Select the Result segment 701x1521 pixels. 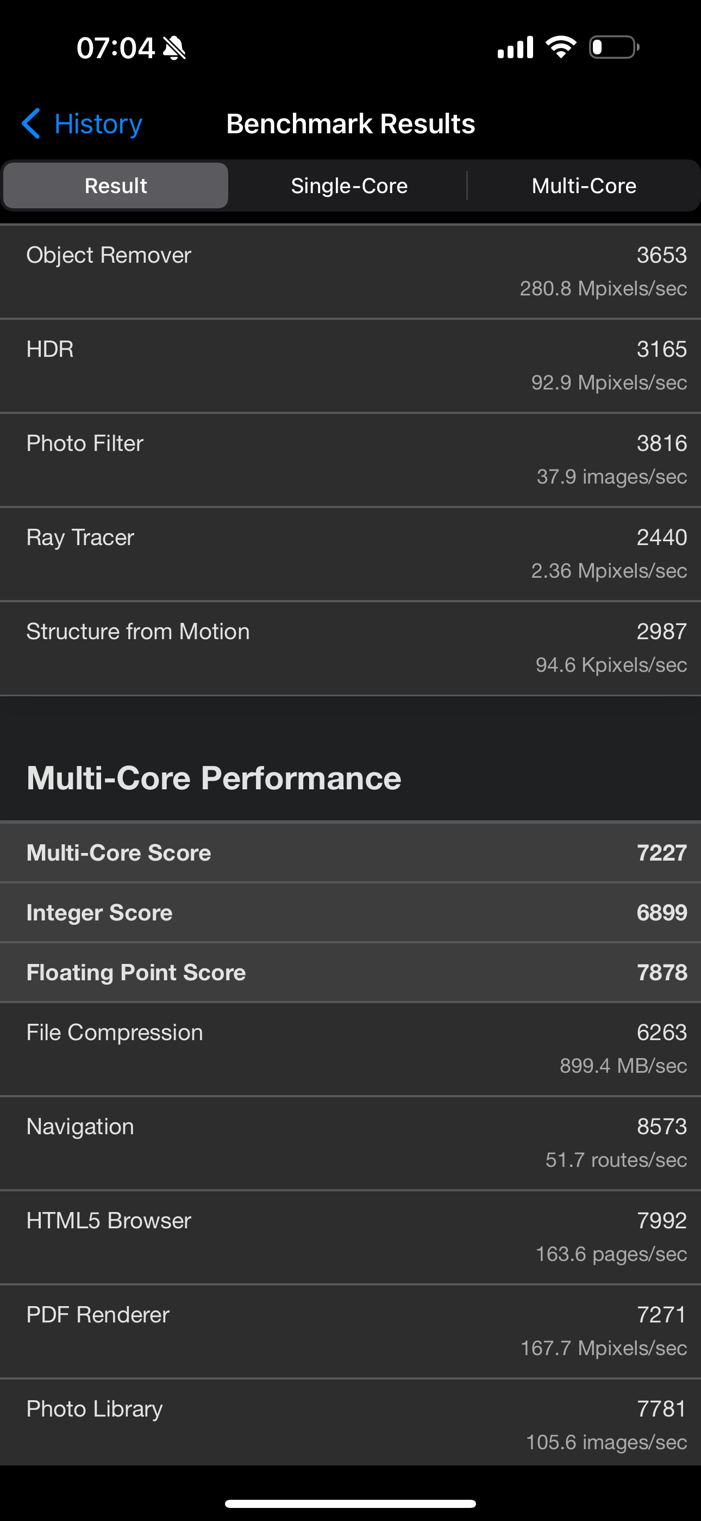point(116,186)
